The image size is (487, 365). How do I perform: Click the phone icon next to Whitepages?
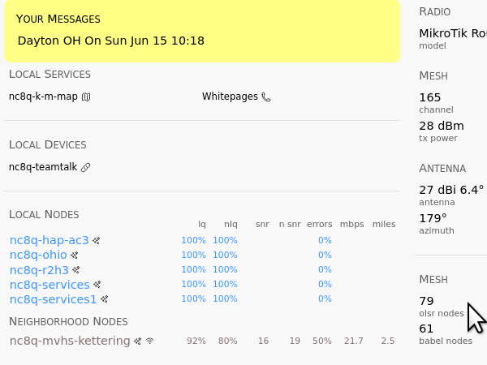[265, 97]
